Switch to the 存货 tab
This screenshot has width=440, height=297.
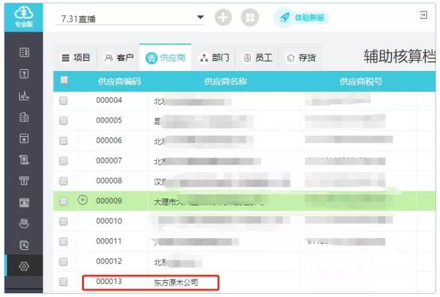[301, 57]
